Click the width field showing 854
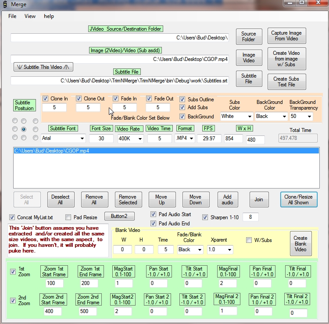Image resolution: width=329 pixels, height=324 pixels. click(x=233, y=139)
